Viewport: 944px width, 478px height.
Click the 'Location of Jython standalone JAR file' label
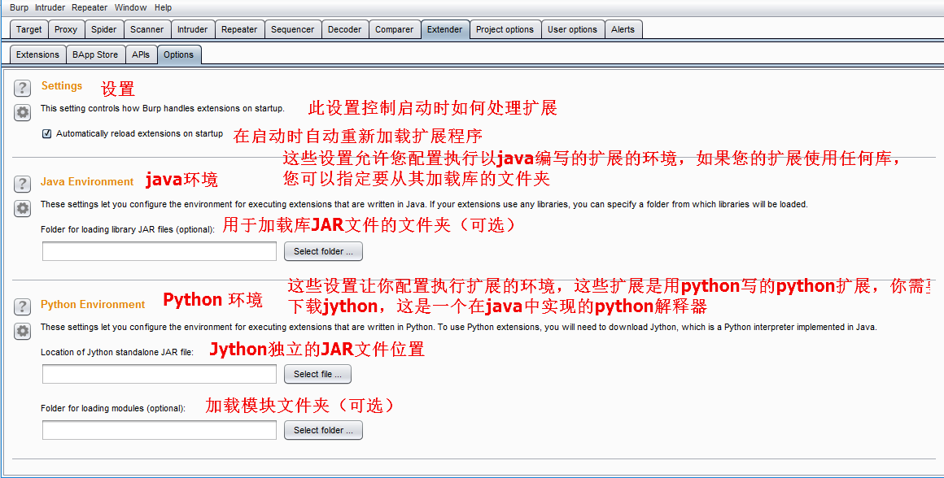point(117,352)
